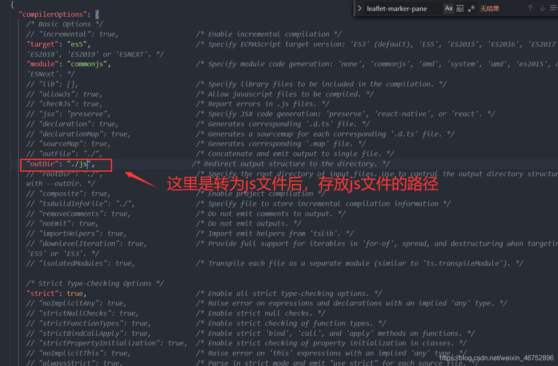
Task: Click the commented "jsx": "preserve" line
Action: pos(68,114)
